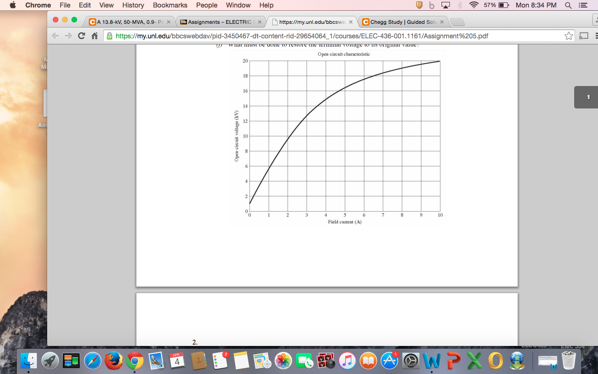The height and width of the screenshot is (374, 598).
Task: Open Finder from the Dock
Action: point(28,360)
